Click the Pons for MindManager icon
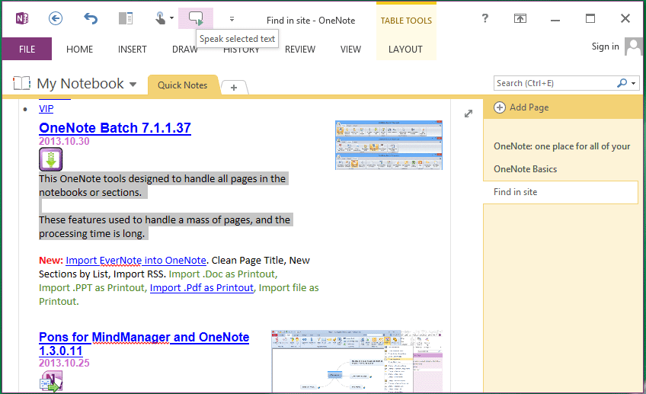The height and width of the screenshot is (394, 646). [x=51, y=381]
